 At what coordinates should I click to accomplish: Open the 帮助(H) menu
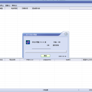[x=14, y=6]
